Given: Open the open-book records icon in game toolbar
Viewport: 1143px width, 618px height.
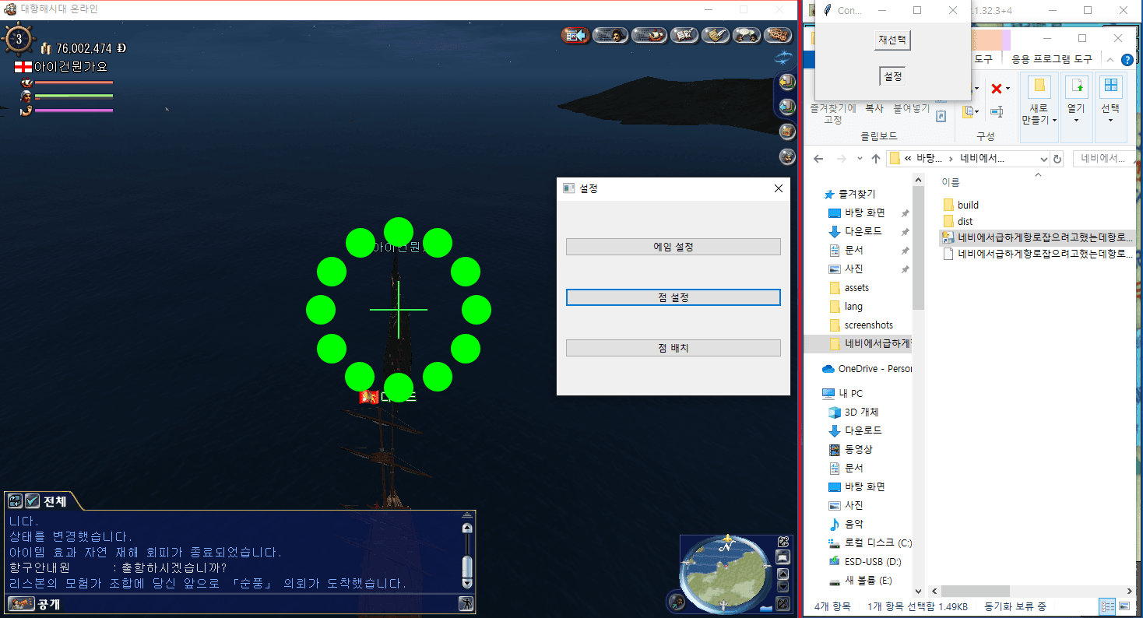Looking at the screenshot, I should 684,35.
